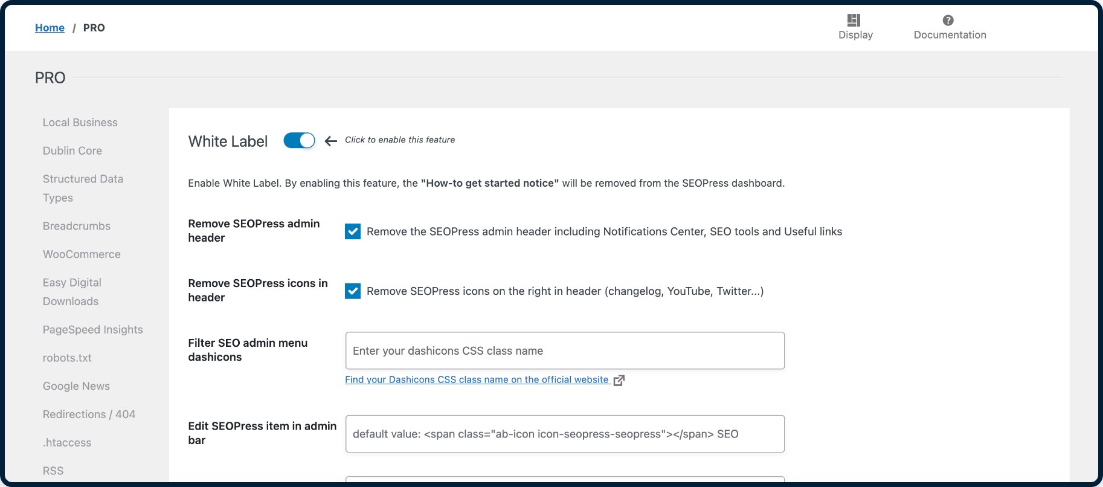Click the Documentation label in header
This screenshot has height=487, width=1103.
tap(950, 35)
